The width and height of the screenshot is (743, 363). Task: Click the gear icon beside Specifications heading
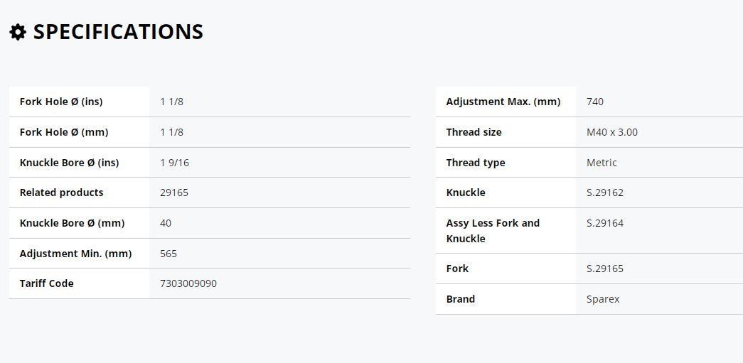(x=18, y=32)
